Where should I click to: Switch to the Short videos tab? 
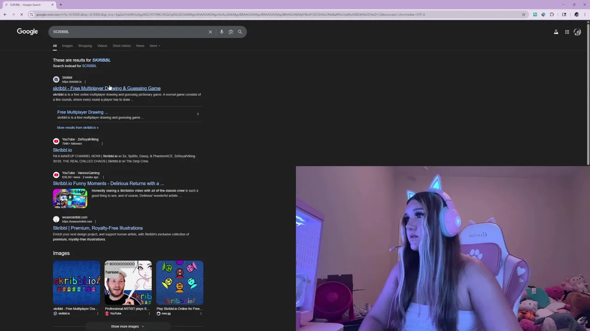pos(122,46)
